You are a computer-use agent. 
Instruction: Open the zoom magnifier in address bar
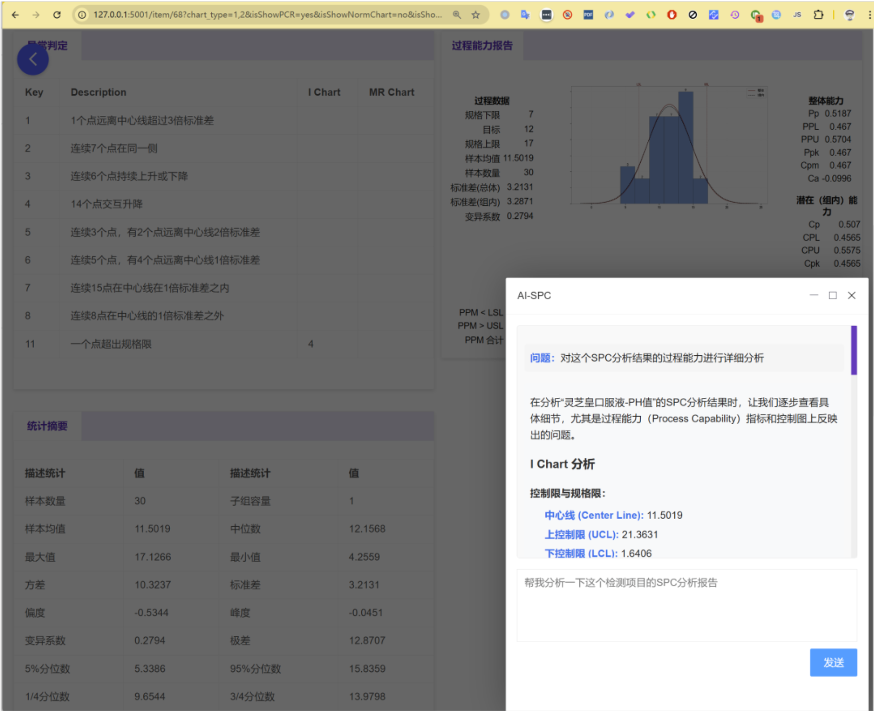pyautogui.click(x=457, y=15)
